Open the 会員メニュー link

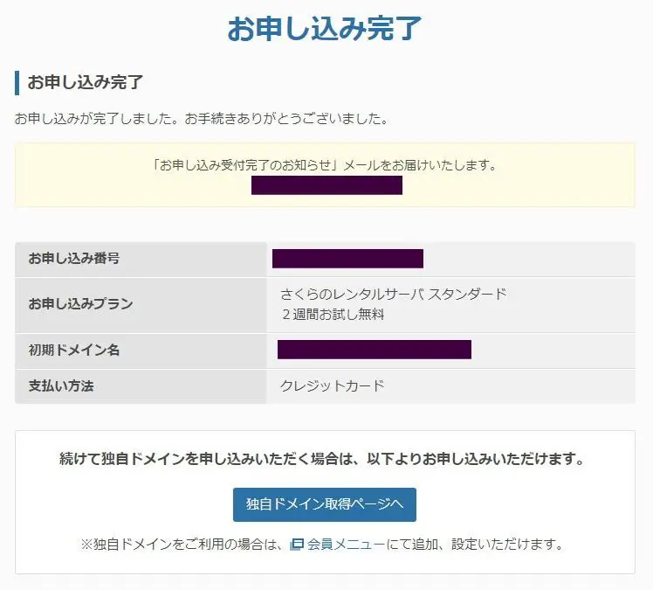(x=346, y=545)
